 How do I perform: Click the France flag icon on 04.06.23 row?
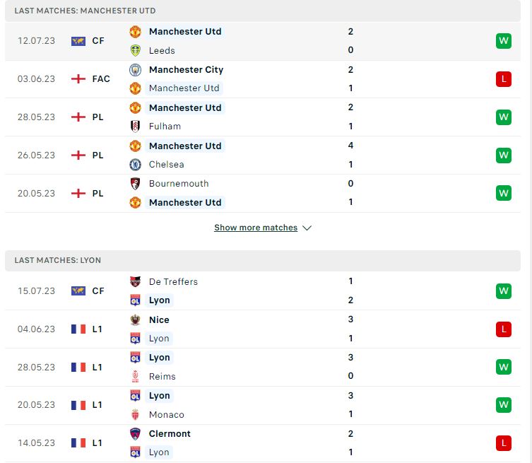coord(78,329)
